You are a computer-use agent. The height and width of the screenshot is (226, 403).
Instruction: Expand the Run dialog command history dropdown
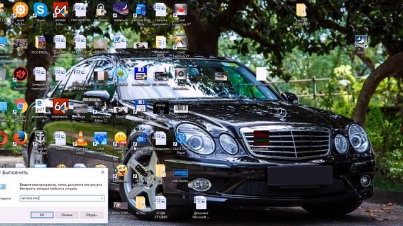click(x=102, y=198)
